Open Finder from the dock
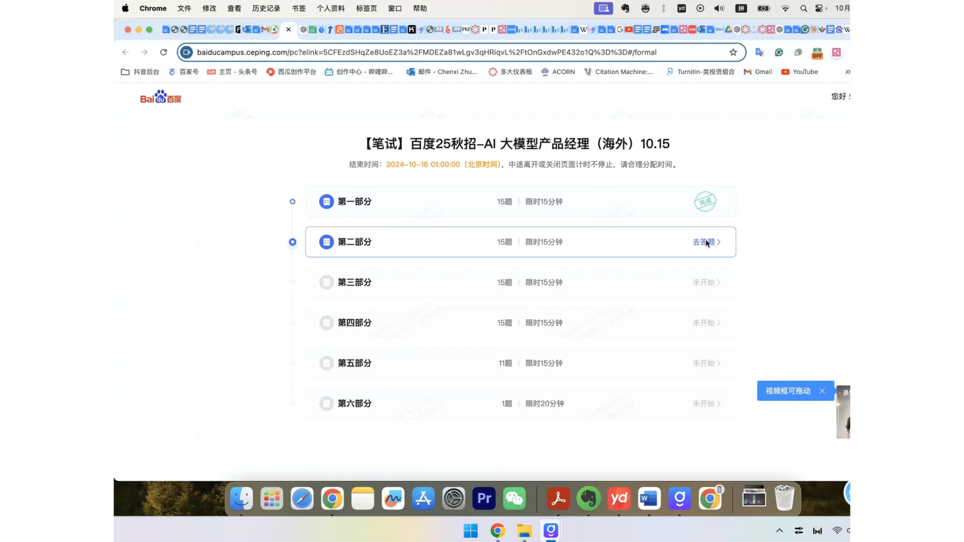This screenshot has width=964, height=542. [242, 498]
